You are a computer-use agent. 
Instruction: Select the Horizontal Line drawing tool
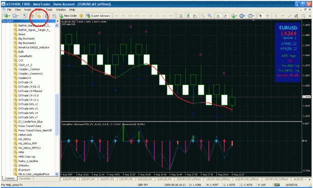[283, 15]
